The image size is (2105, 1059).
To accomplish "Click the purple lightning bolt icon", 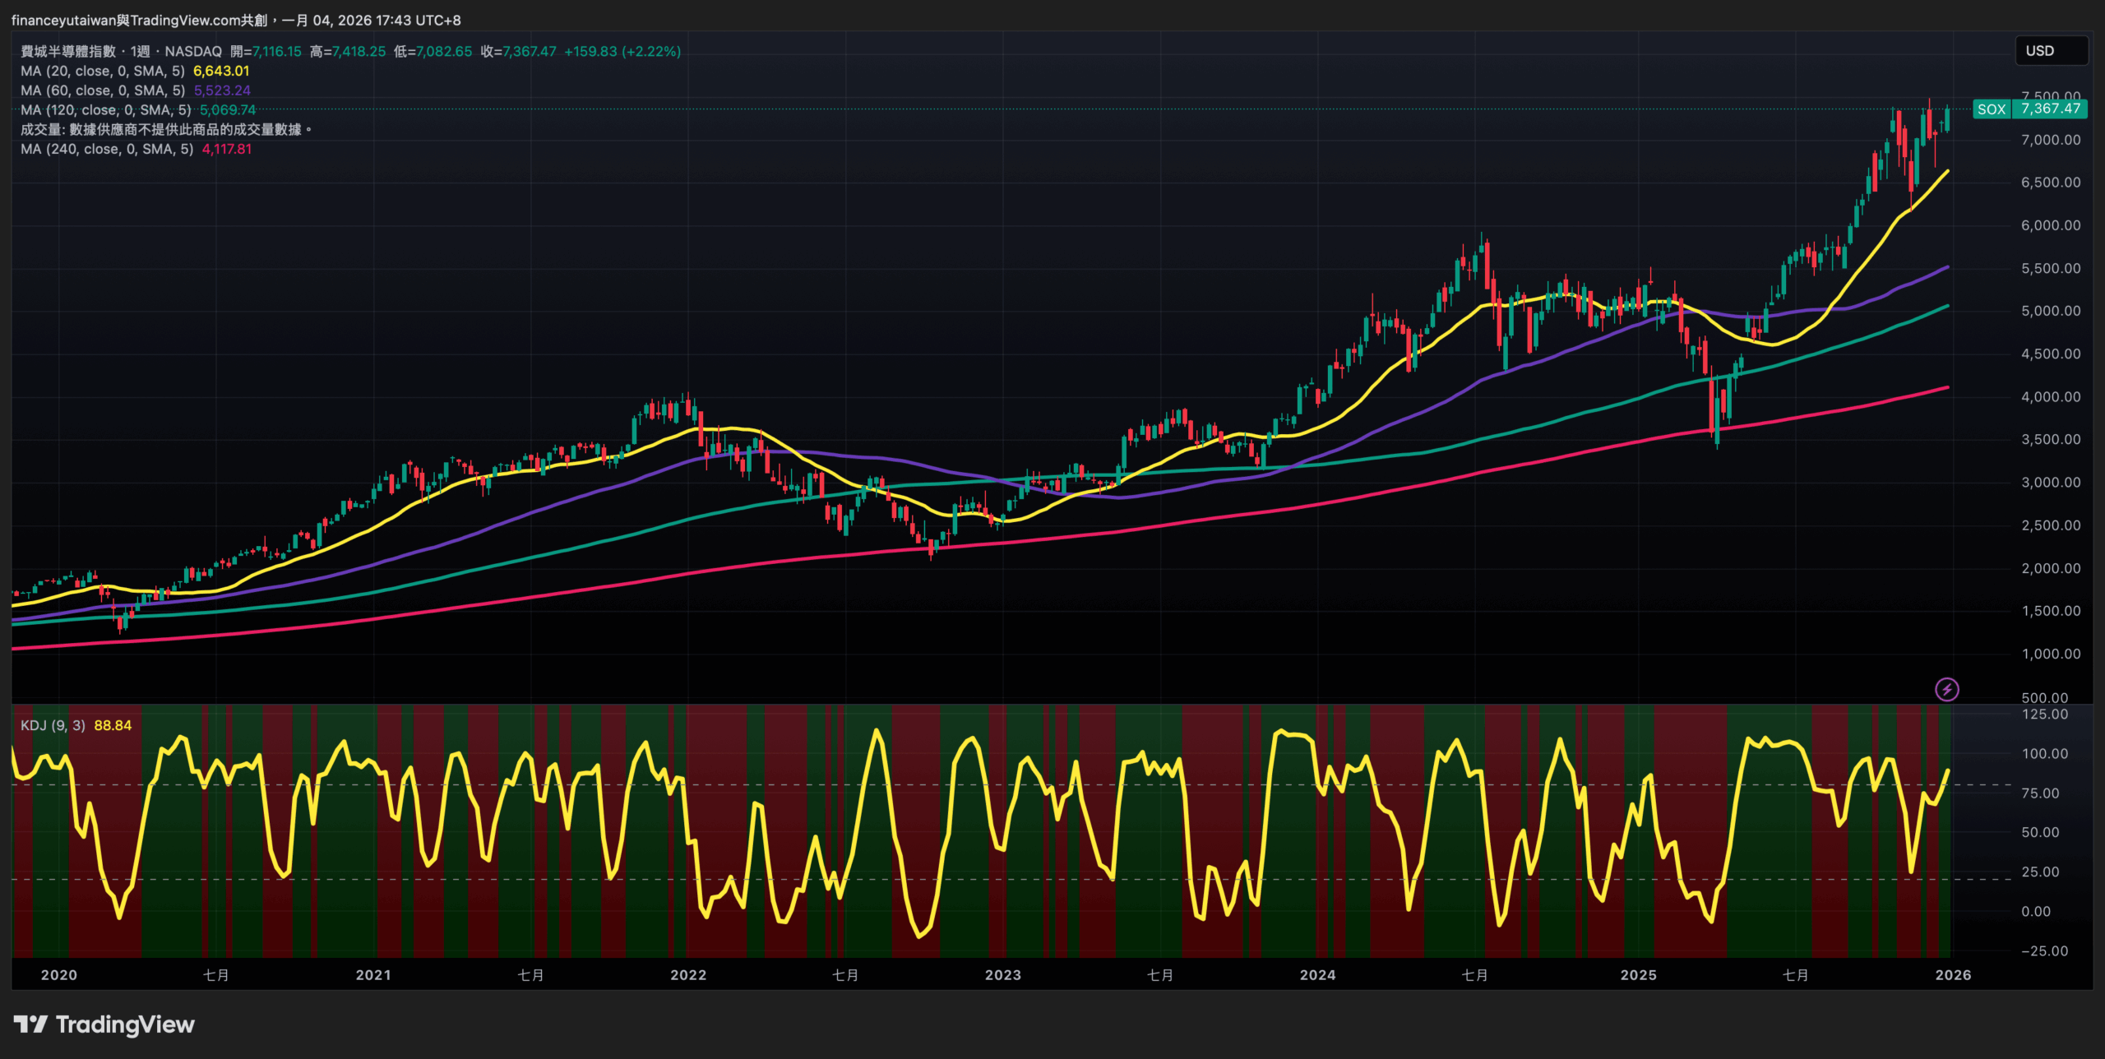I will tap(1946, 689).
